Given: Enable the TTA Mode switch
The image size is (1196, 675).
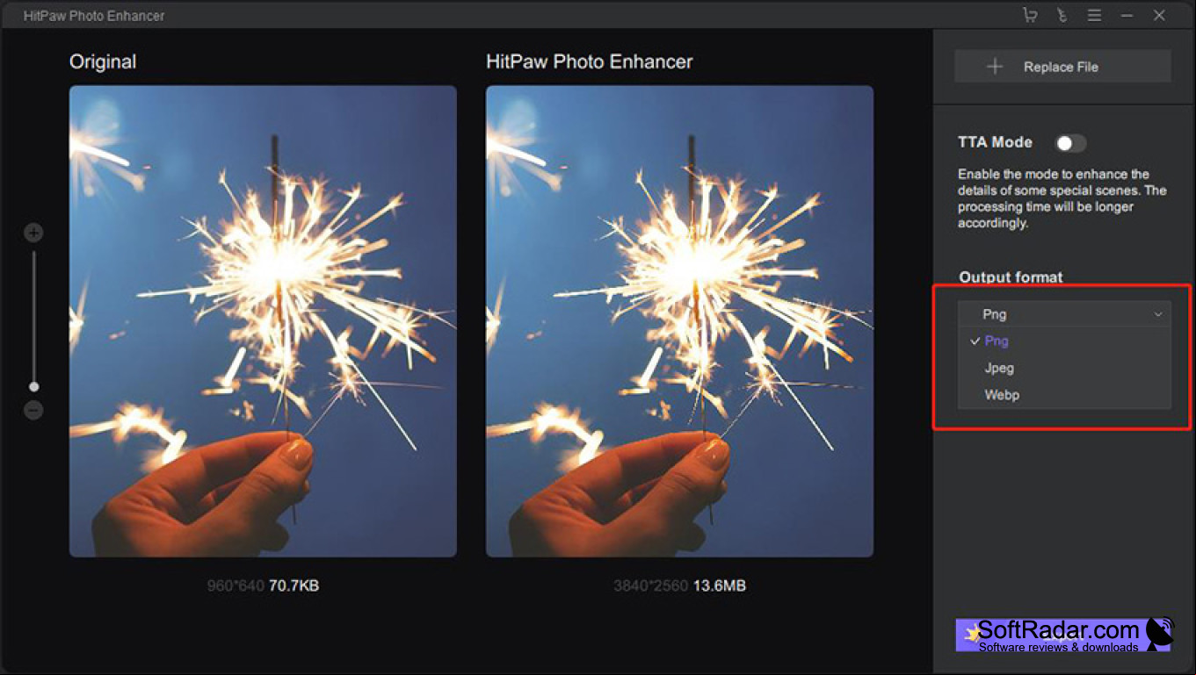Looking at the screenshot, I should click(1070, 143).
